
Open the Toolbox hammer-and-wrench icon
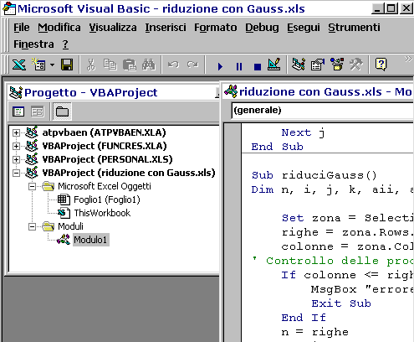pyautogui.click(x=356, y=65)
